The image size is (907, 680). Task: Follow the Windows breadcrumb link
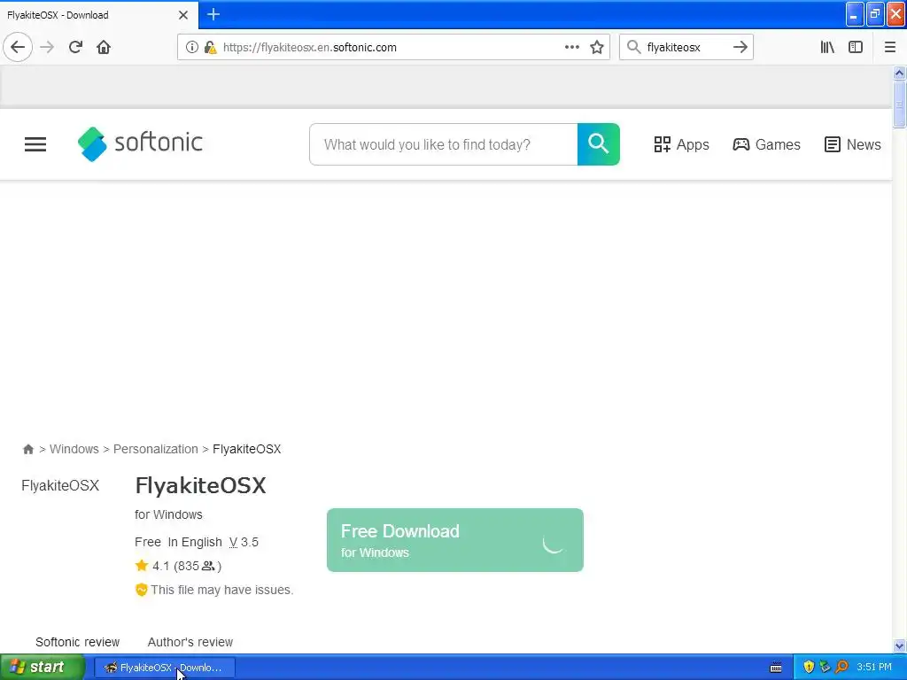pos(74,449)
